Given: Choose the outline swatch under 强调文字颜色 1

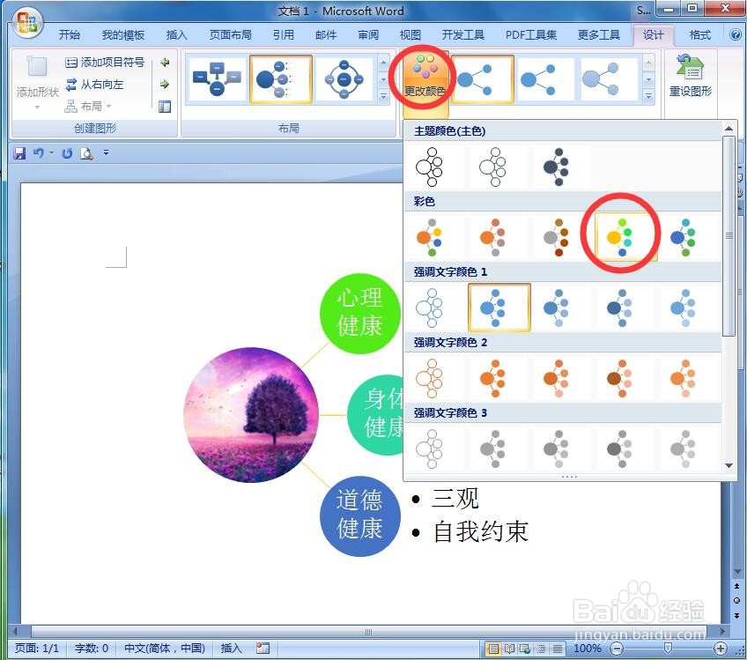Looking at the screenshot, I should [x=430, y=308].
